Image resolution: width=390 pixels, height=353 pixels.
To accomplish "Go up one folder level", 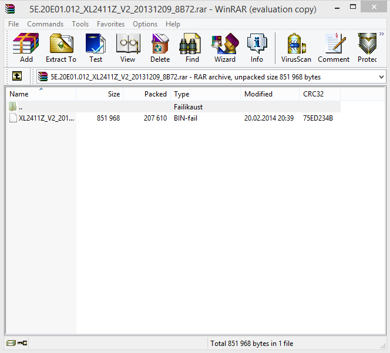I will click(x=17, y=76).
